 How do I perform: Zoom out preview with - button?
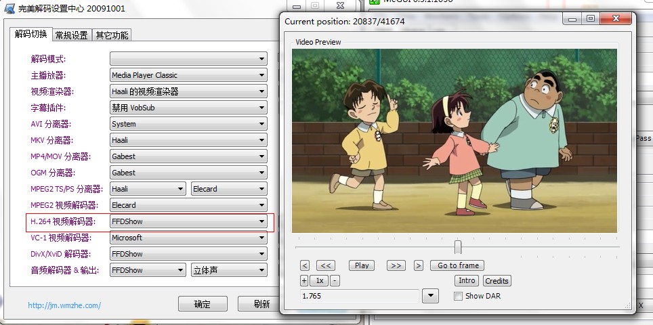click(335, 281)
